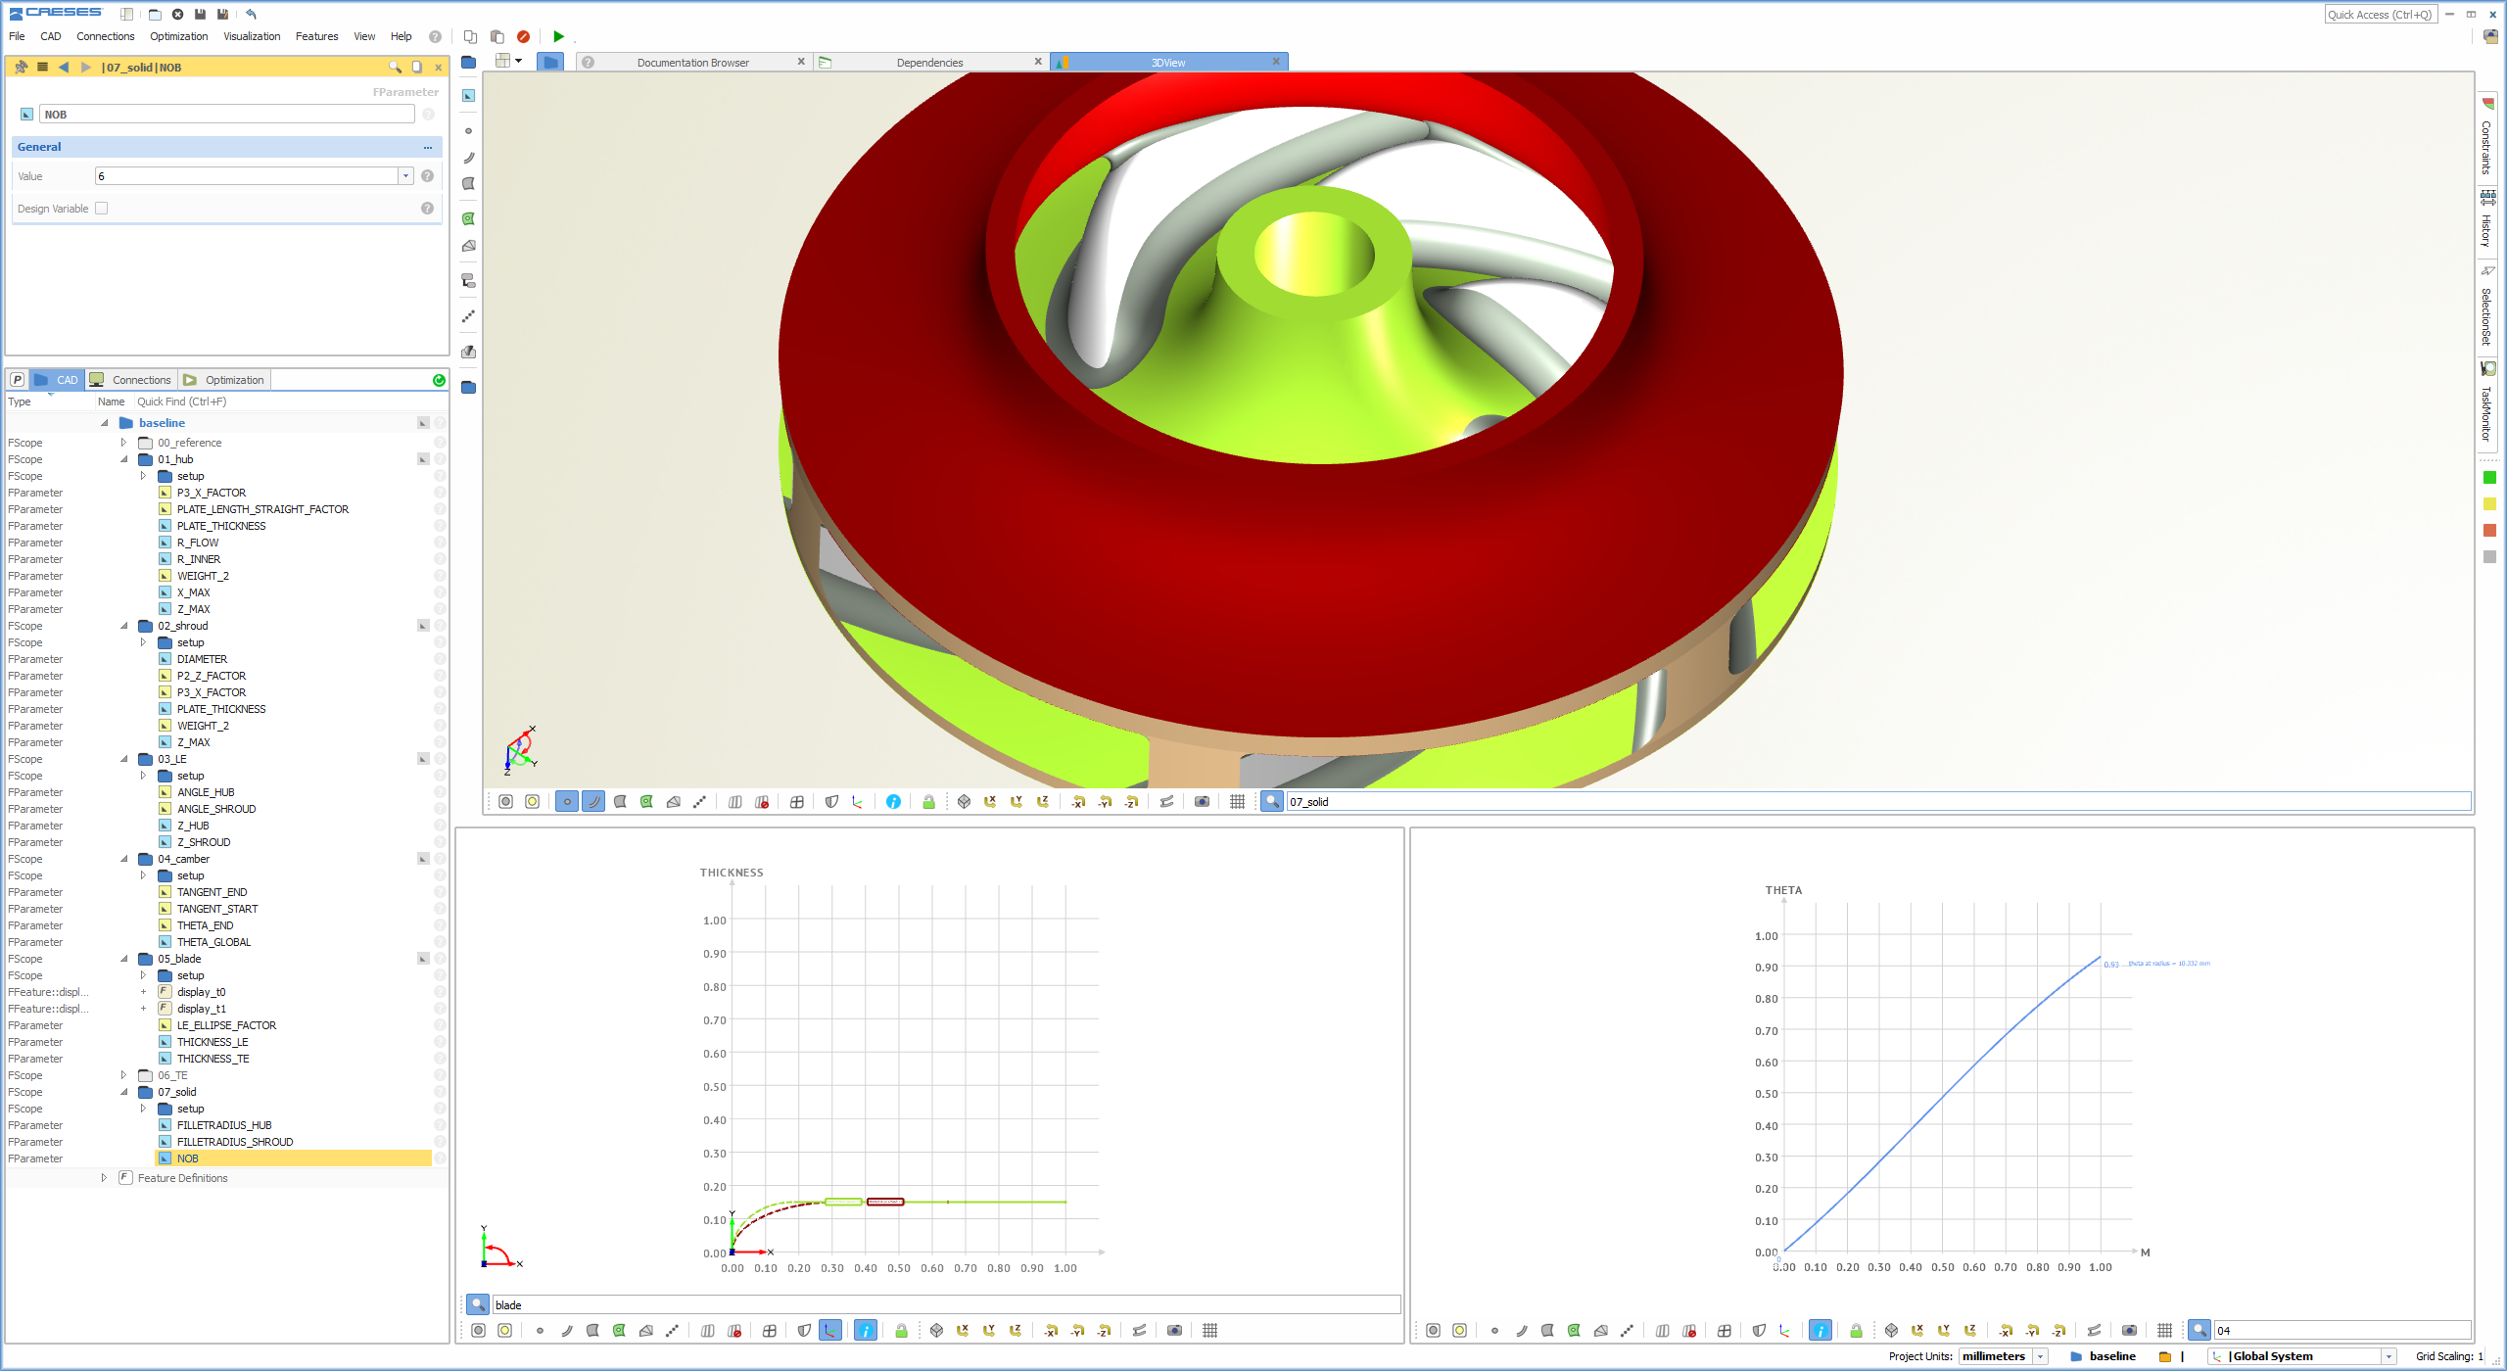Expand the 00_reference scope
Viewport: 2507px width, 1371px height.
point(123,443)
